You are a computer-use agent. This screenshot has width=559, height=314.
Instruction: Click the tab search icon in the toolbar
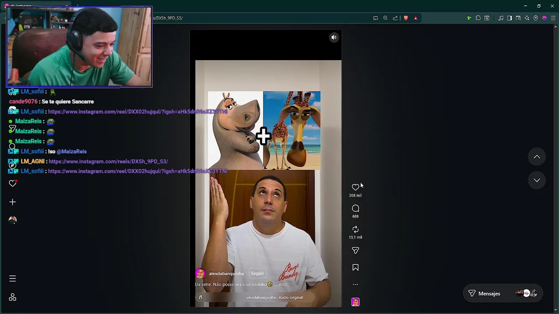click(487, 18)
